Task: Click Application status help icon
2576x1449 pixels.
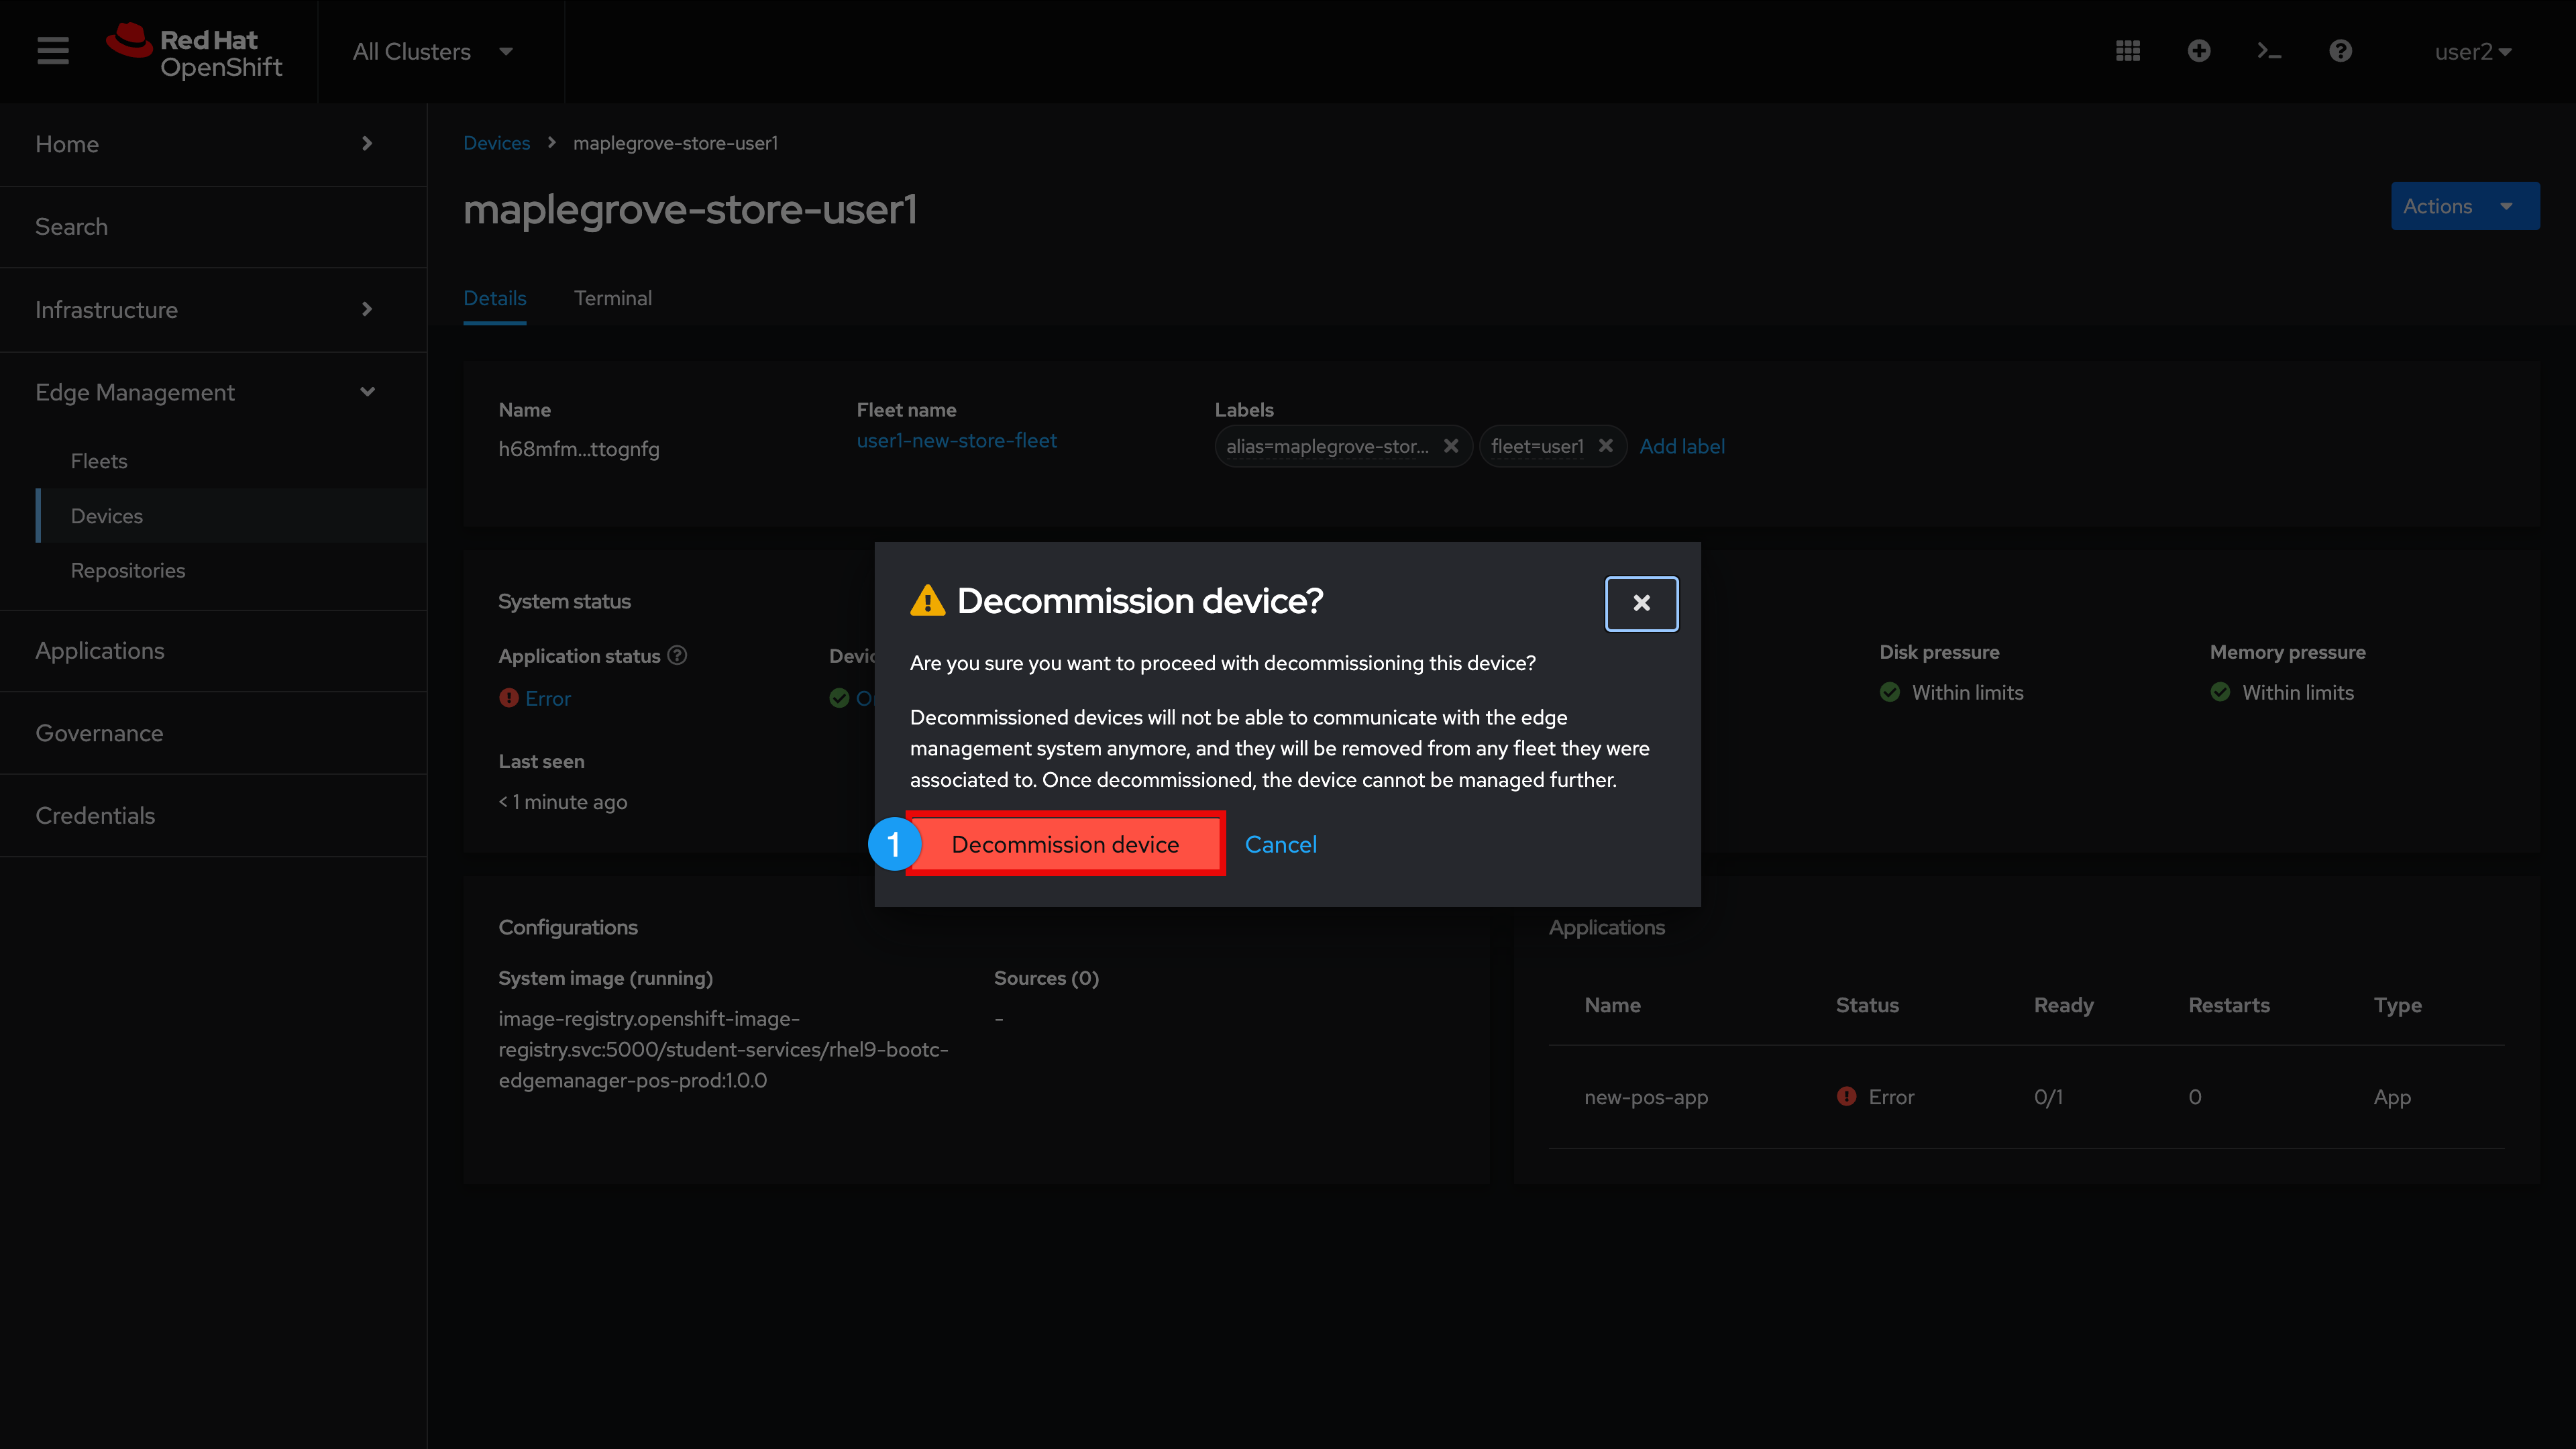Action: pyautogui.click(x=677, y=655)
